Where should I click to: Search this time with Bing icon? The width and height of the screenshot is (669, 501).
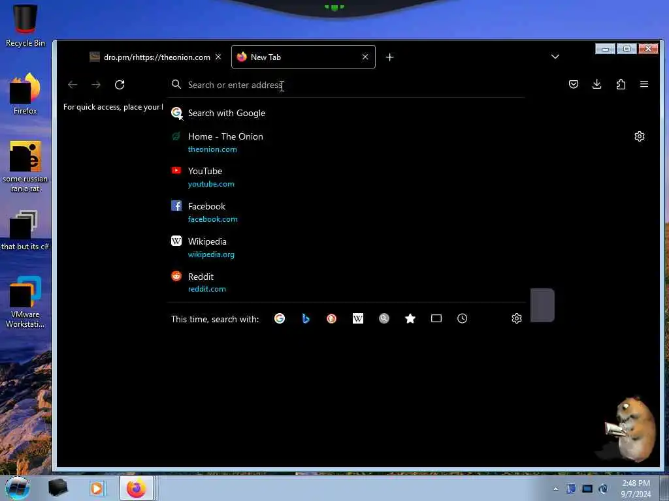pos(306,318)
